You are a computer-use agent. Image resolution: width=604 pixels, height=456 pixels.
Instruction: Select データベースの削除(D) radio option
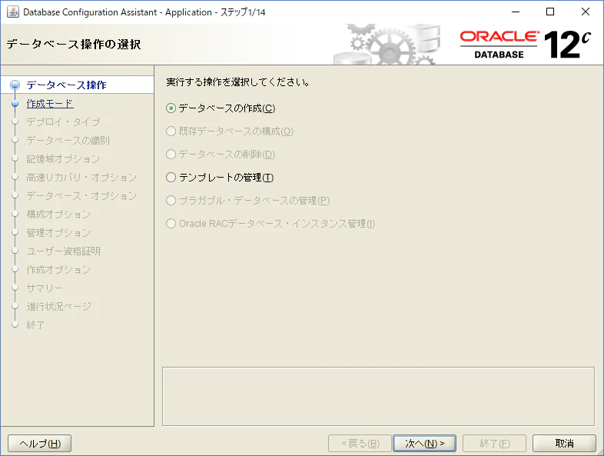click(x=221, y=155)
